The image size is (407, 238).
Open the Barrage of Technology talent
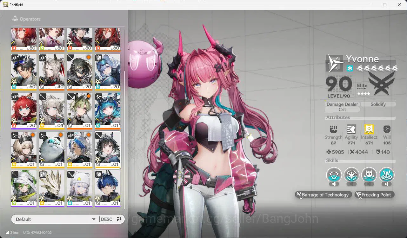pyautogui.click(x=324, y=195)
